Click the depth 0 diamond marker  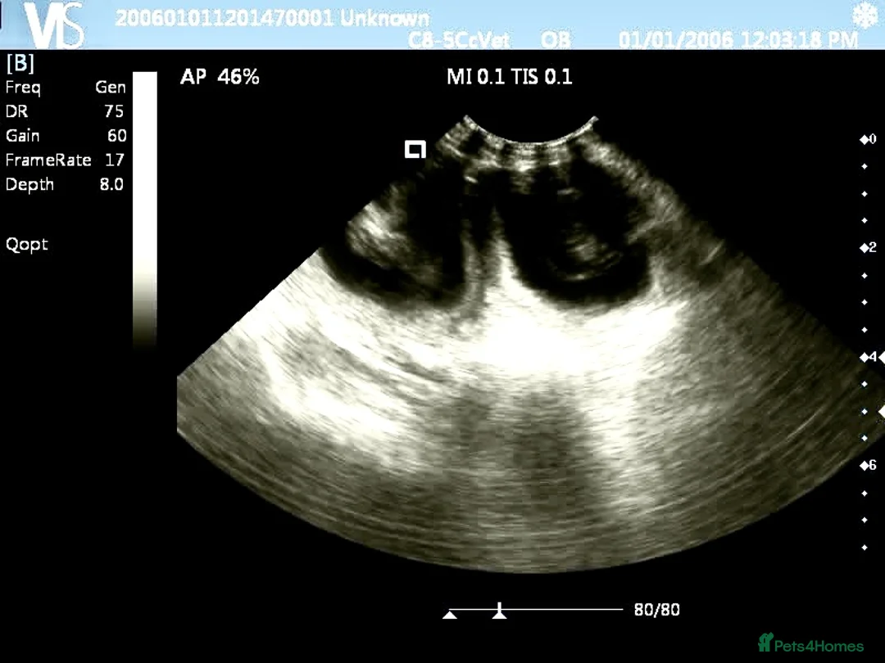pos(867,139)
